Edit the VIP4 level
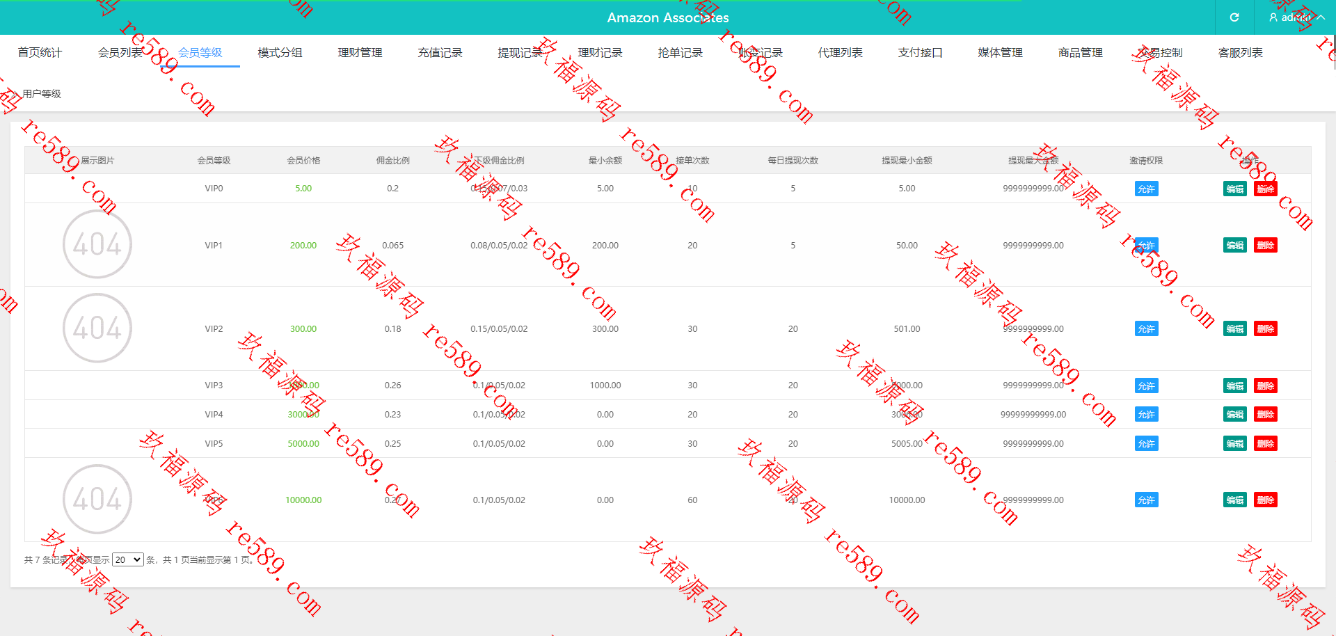 1235,414
